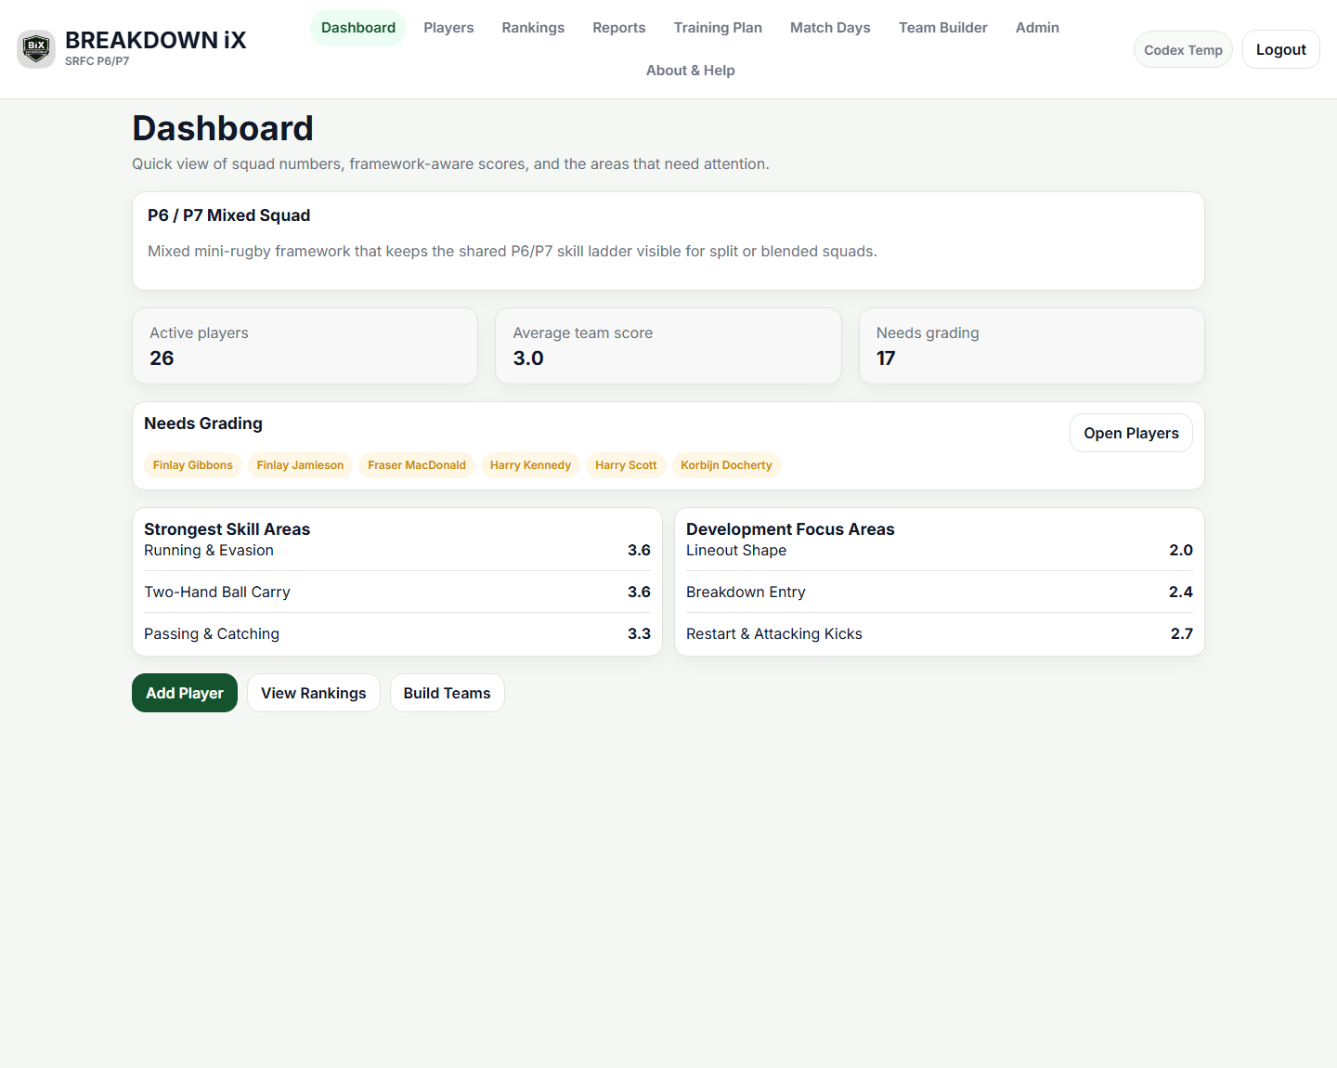Open the Match Days tab
Viewport: 1337px width, 1068px height.
(830, 28)
